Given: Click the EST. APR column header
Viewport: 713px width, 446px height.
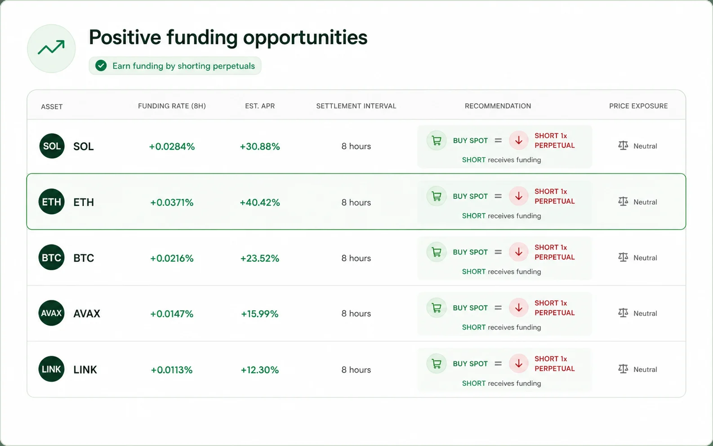Looking at the screenshot, I should coord(260,106).
